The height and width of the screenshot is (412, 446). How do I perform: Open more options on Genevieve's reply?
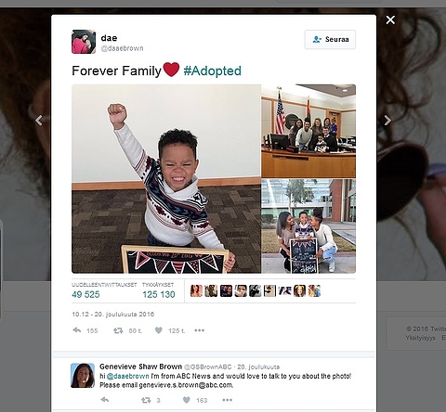227,400
